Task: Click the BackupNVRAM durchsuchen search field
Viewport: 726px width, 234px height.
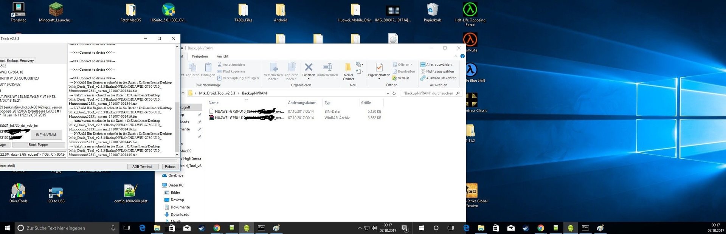Action: coord(431,93)
